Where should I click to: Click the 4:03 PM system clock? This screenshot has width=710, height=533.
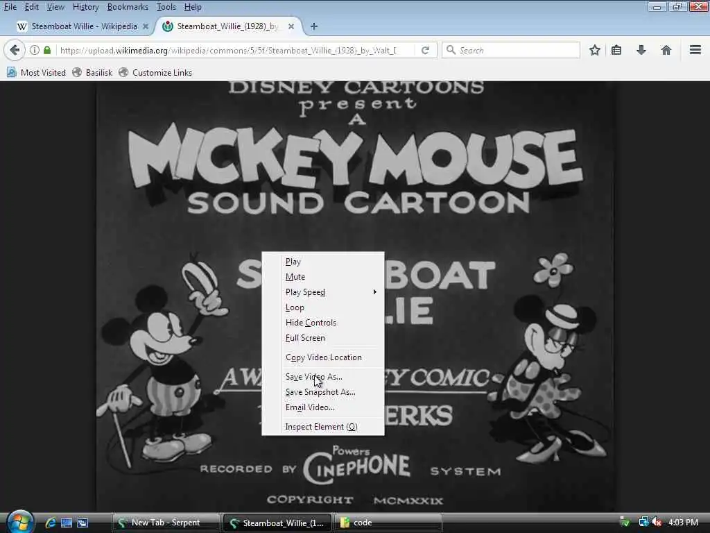(x=683, y=523)
